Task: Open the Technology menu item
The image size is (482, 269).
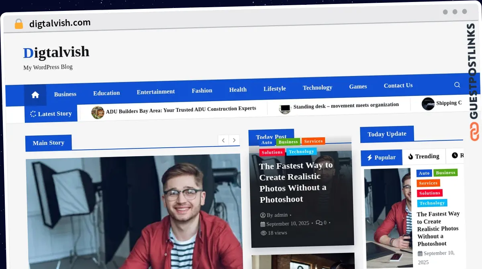Action: click(x=317, y=88)
